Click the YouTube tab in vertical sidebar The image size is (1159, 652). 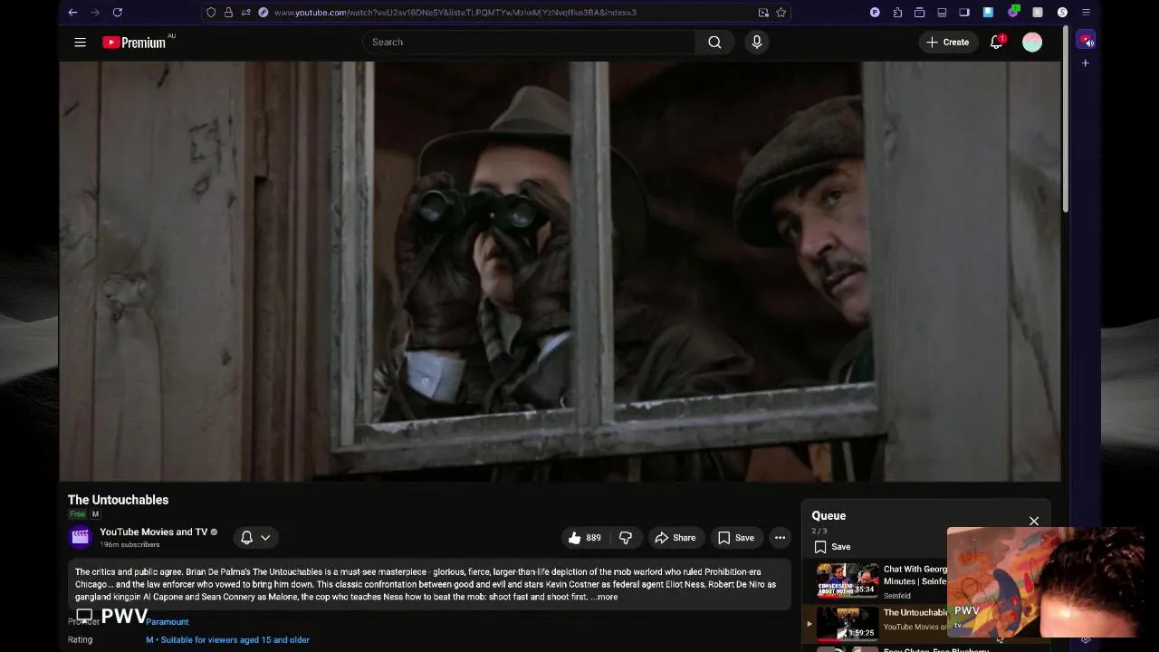pos(1086,42)
